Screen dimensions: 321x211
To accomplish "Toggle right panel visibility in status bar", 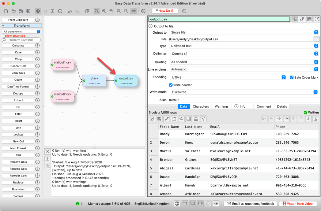I will point(200,204).
